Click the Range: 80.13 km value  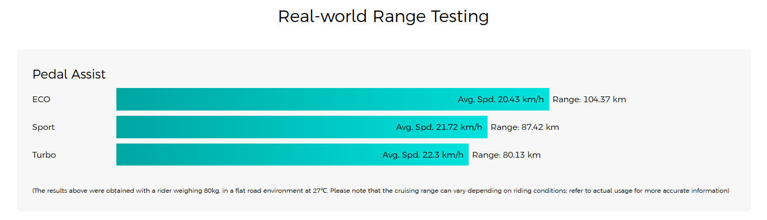click(506, 155)
